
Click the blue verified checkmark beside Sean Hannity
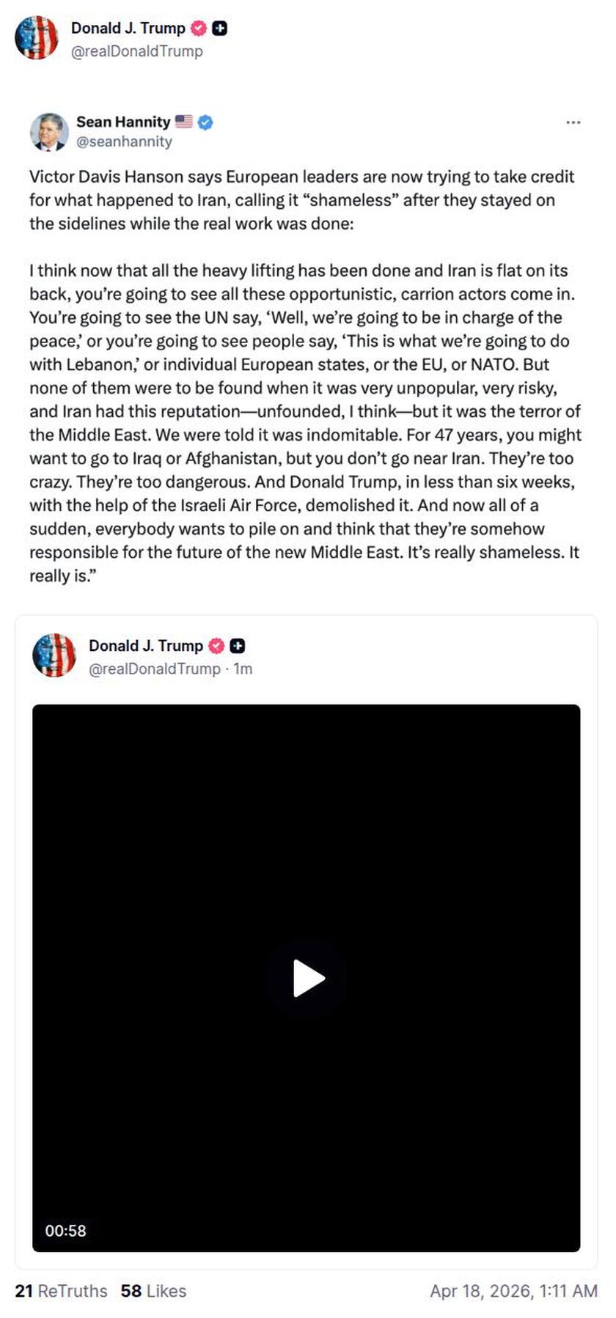tap(205, 122)
